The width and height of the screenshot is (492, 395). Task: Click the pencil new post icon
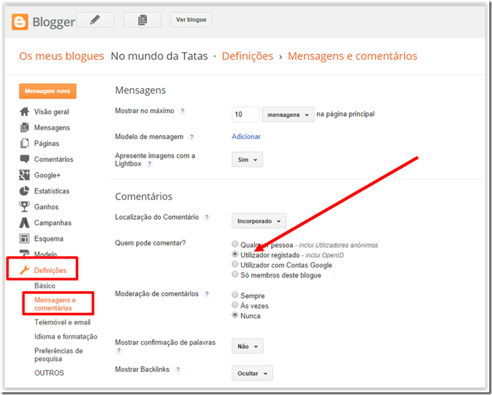pyautogui.click(x=95, y=20)
